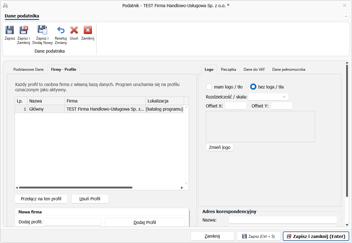Click the app icon in title bar
Image resolution: width=352 pixels, height=243 pixels.
coord(5,5)
